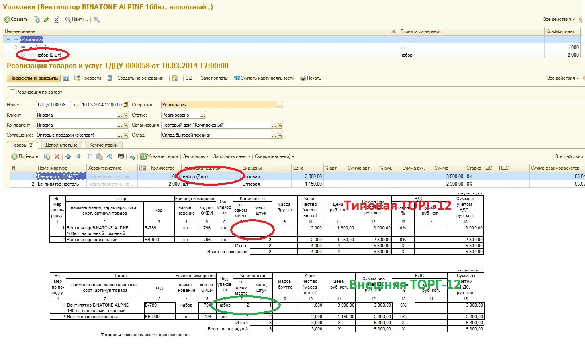Move row up with blue up arrow

coord(68,156)
